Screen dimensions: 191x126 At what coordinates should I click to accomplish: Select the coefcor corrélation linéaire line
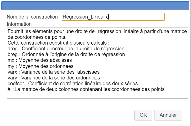pyautogui.click(x=72, y=83)
